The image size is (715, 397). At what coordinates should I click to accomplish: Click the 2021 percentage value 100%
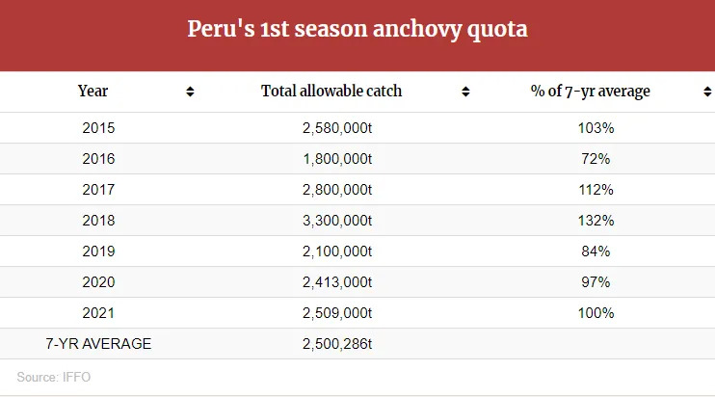(596, 312)
